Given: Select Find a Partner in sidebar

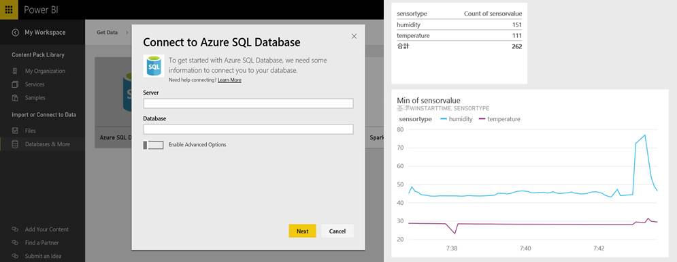Looking at the screenshot, I should [42, 243].
